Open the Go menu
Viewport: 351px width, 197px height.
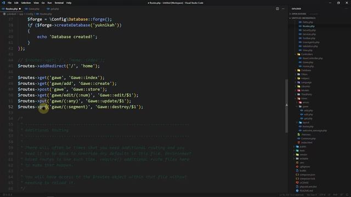point(43,3)
